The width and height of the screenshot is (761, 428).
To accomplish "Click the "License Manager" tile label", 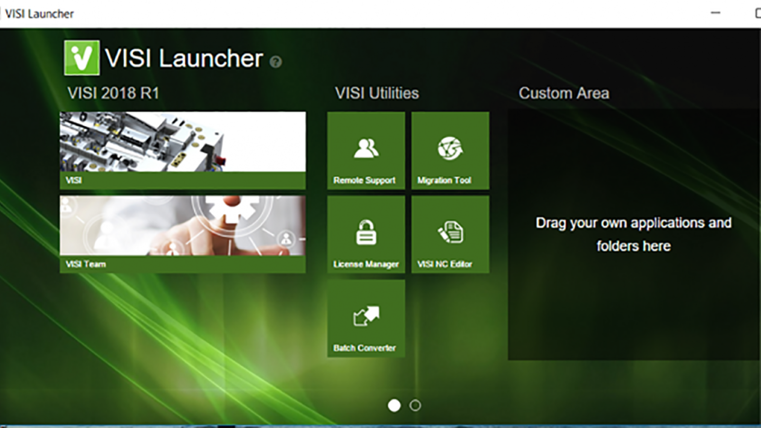I will 366,264.
